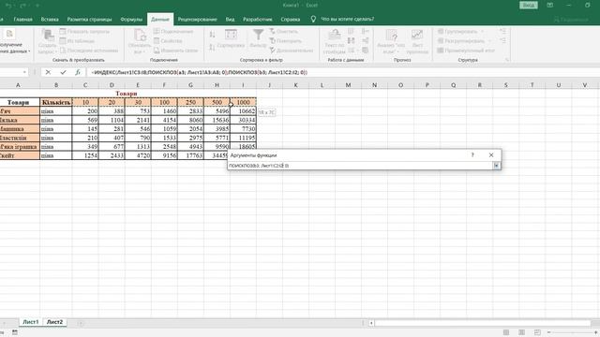The height and width of the screenshot is (337, 600).
Task: Open the Справка ribbon tab
Action: click(290, 19)
